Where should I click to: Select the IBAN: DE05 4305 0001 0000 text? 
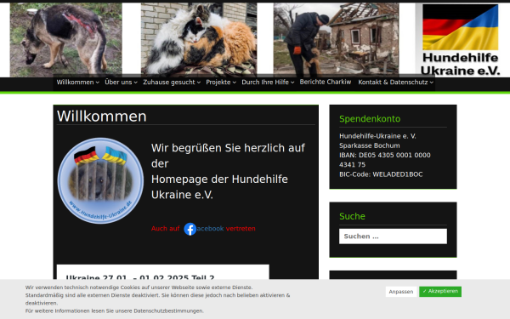pyautogui.click(x=385, y=156)
